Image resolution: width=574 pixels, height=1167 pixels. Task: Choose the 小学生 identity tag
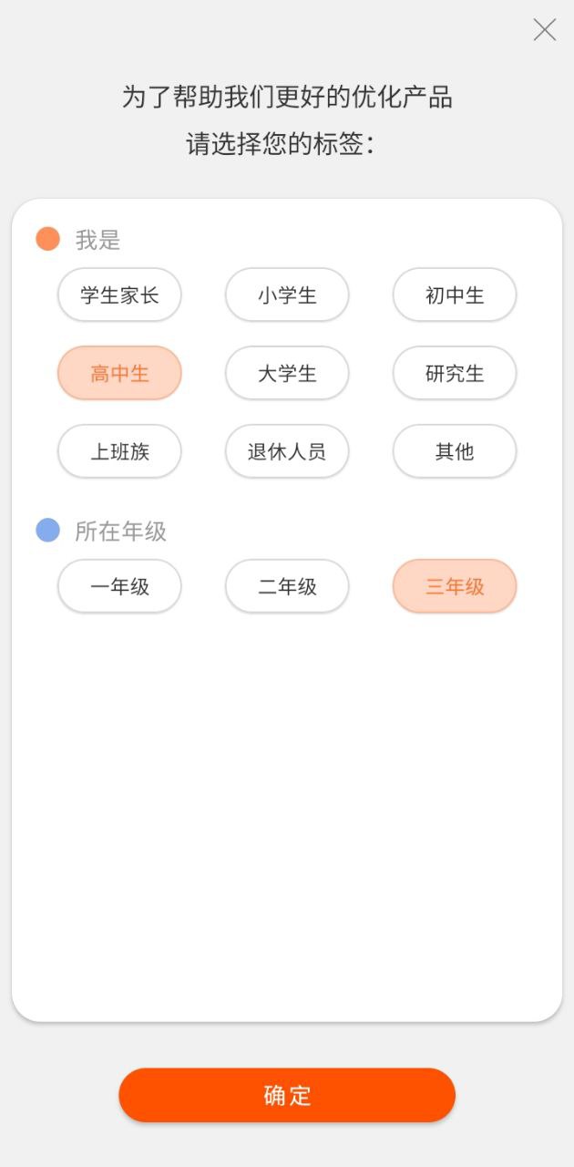coord(287,295)
